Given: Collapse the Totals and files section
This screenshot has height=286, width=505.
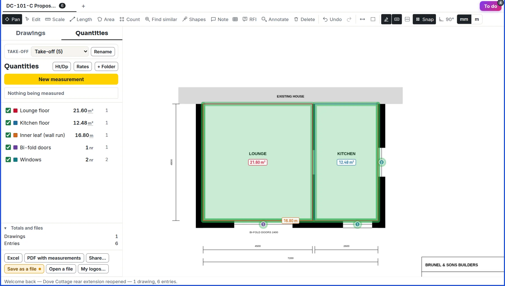Looking at the screenshot, I should 24,228.
